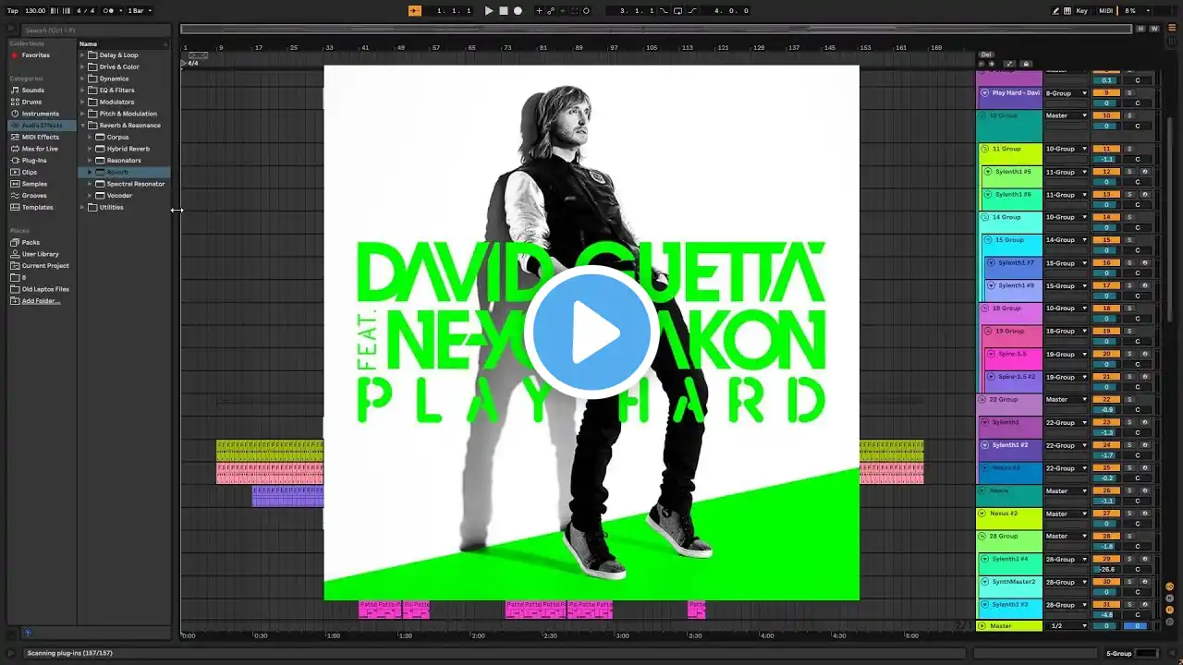The width and height of the screenshot is (1183, 665).
Task: Expand the Utilities folder
Action: (x=82, y=207)
